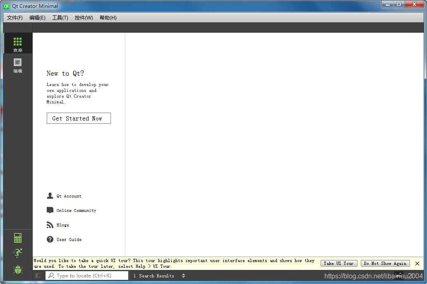Run the project with the running-figure icon

(17, 253)
